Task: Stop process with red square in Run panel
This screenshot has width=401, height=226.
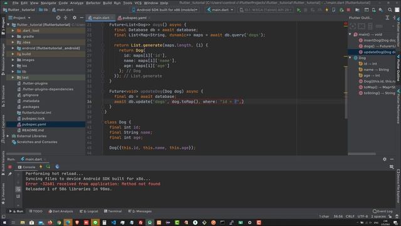Action: tap(10, 167)
